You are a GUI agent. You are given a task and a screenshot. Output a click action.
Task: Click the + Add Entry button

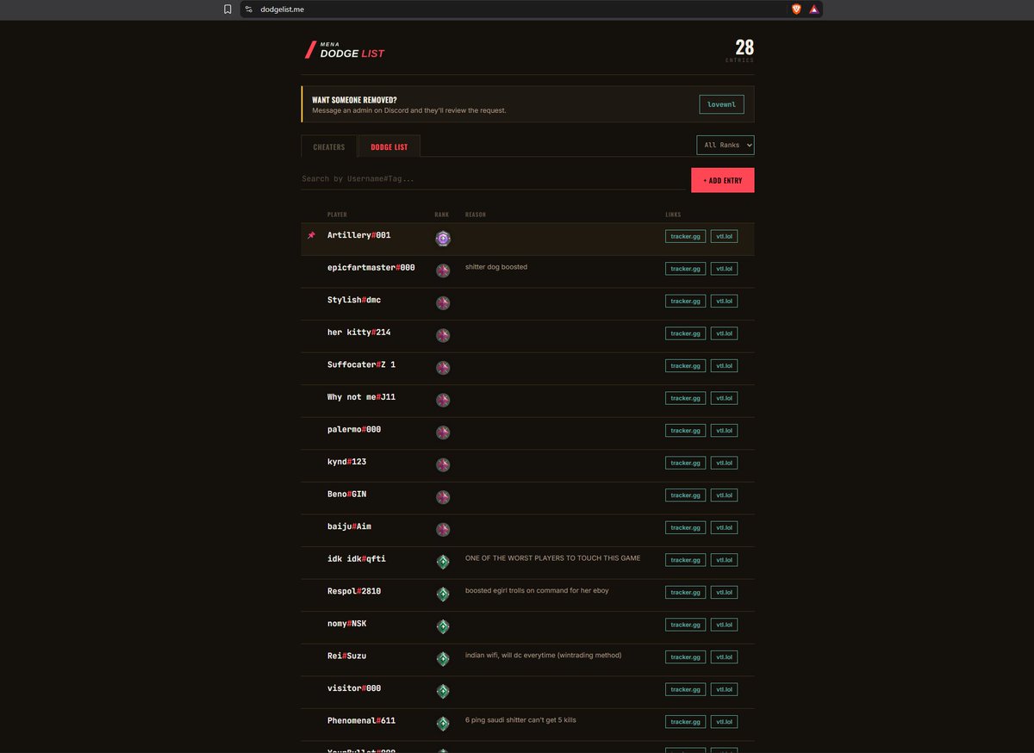tap(722, 180)
